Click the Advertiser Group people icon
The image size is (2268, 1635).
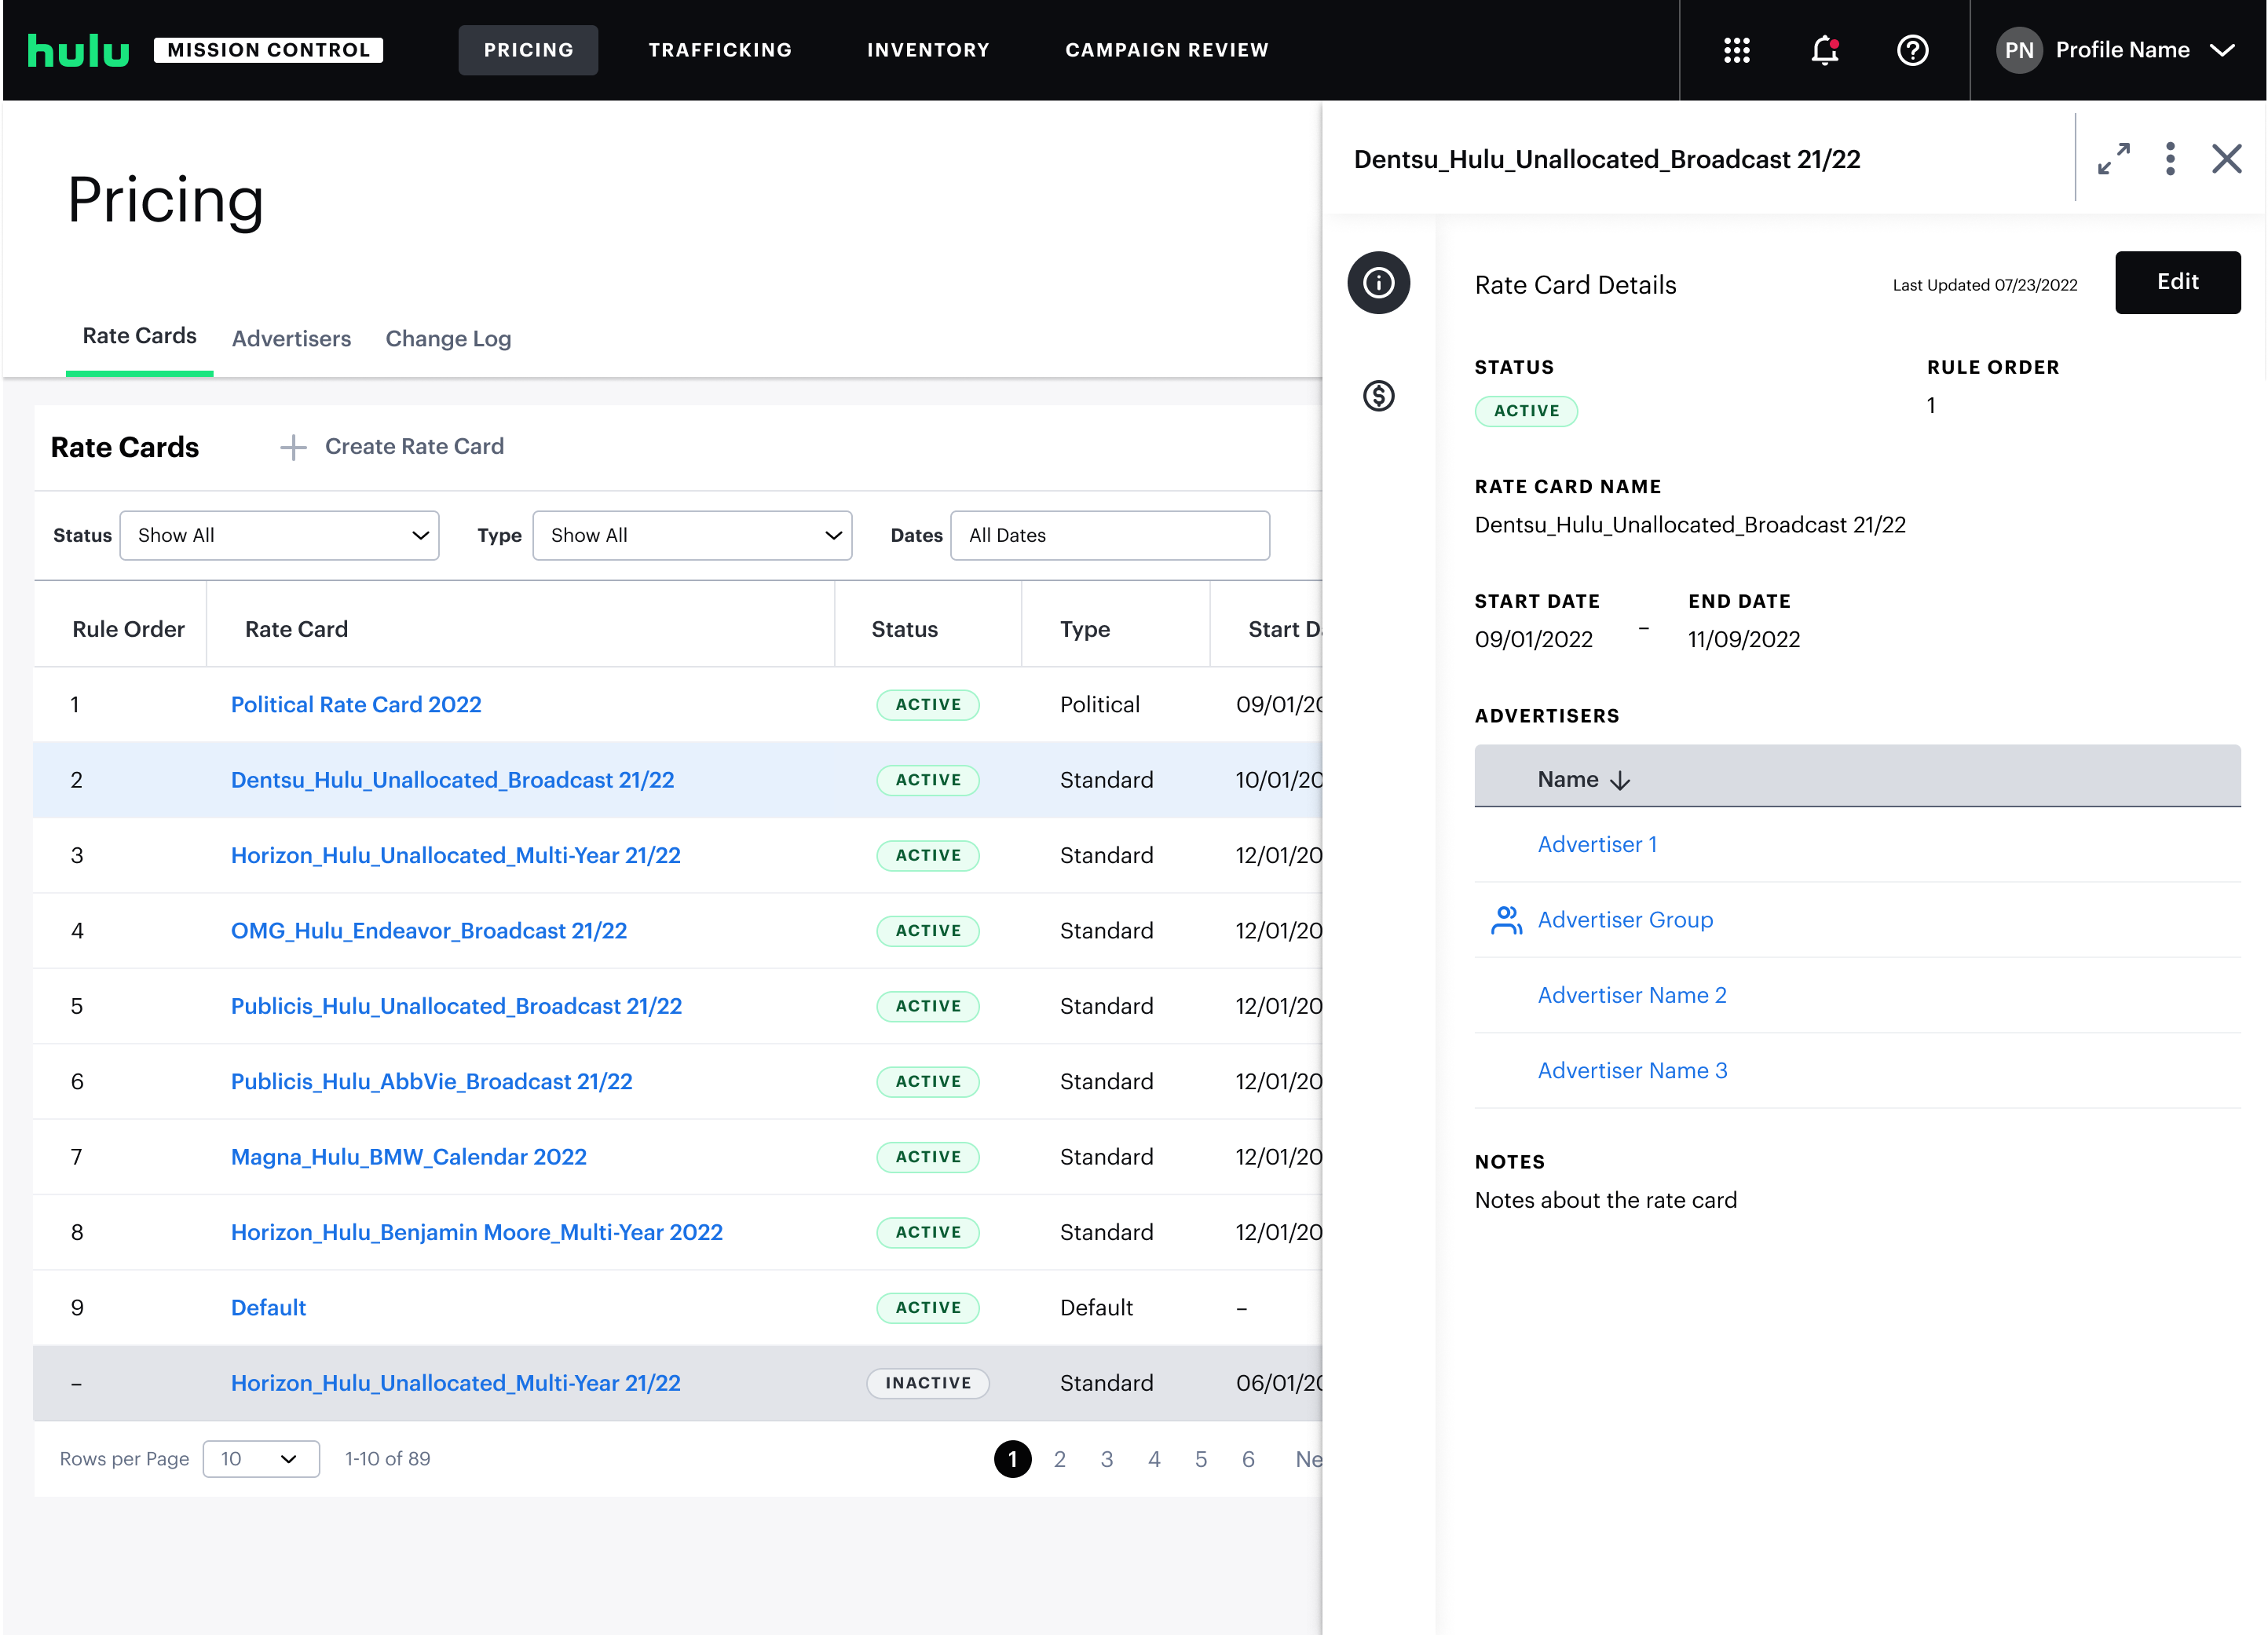coord(1506,920)
